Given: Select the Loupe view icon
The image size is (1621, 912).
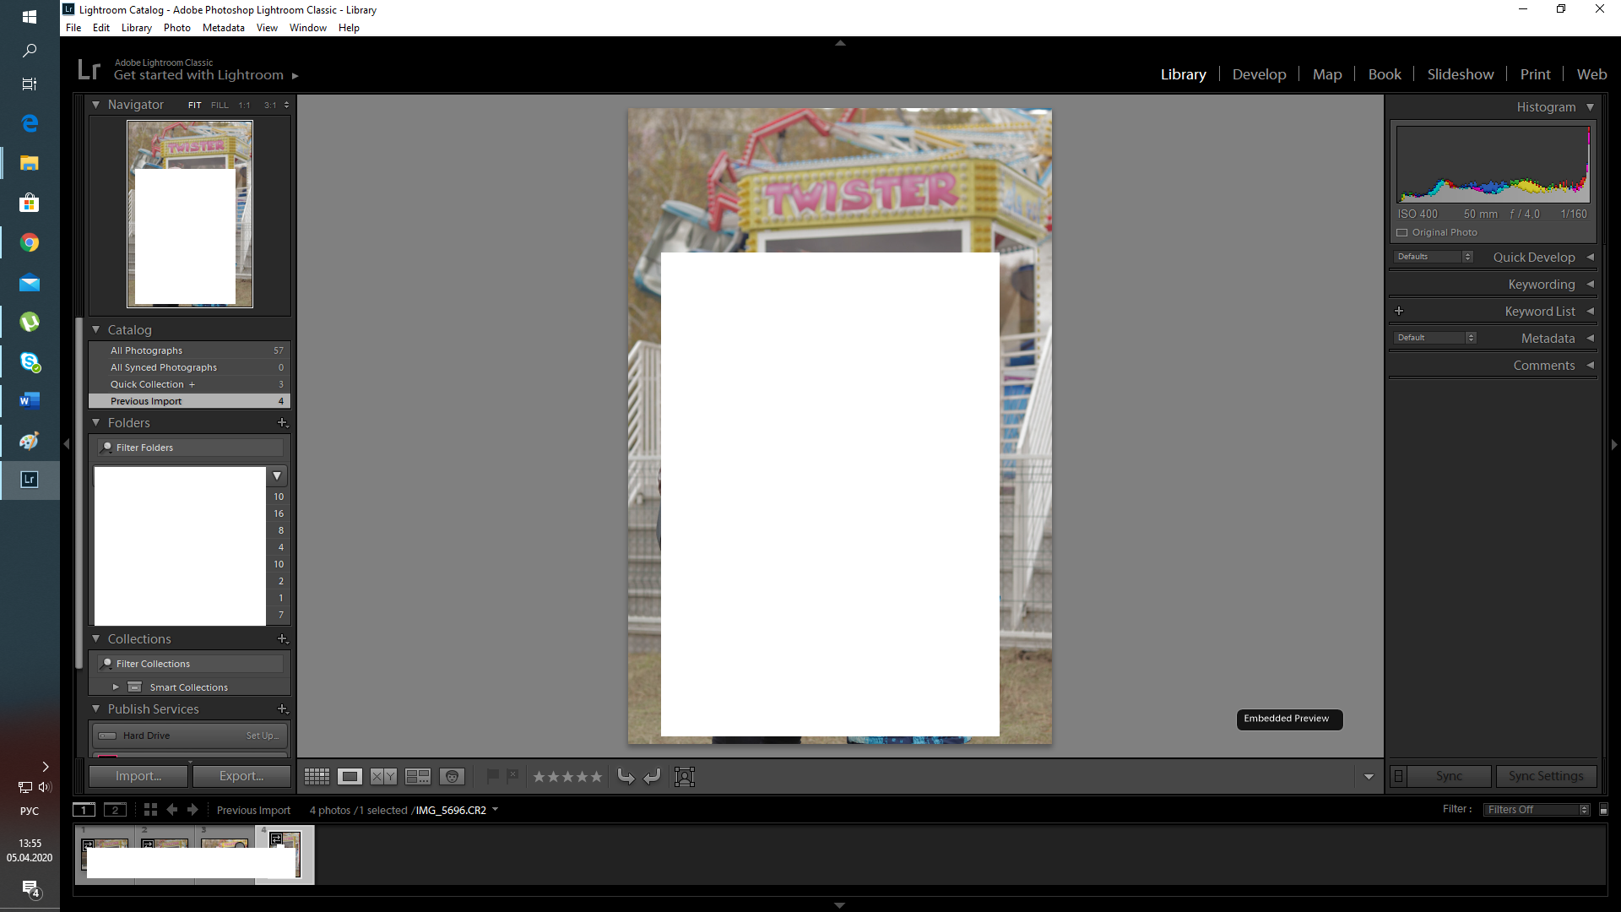Looking at the screenshot, I should [349, 776].
